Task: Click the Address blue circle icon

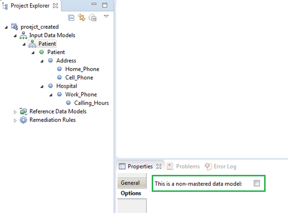Action: pos(51,60)
